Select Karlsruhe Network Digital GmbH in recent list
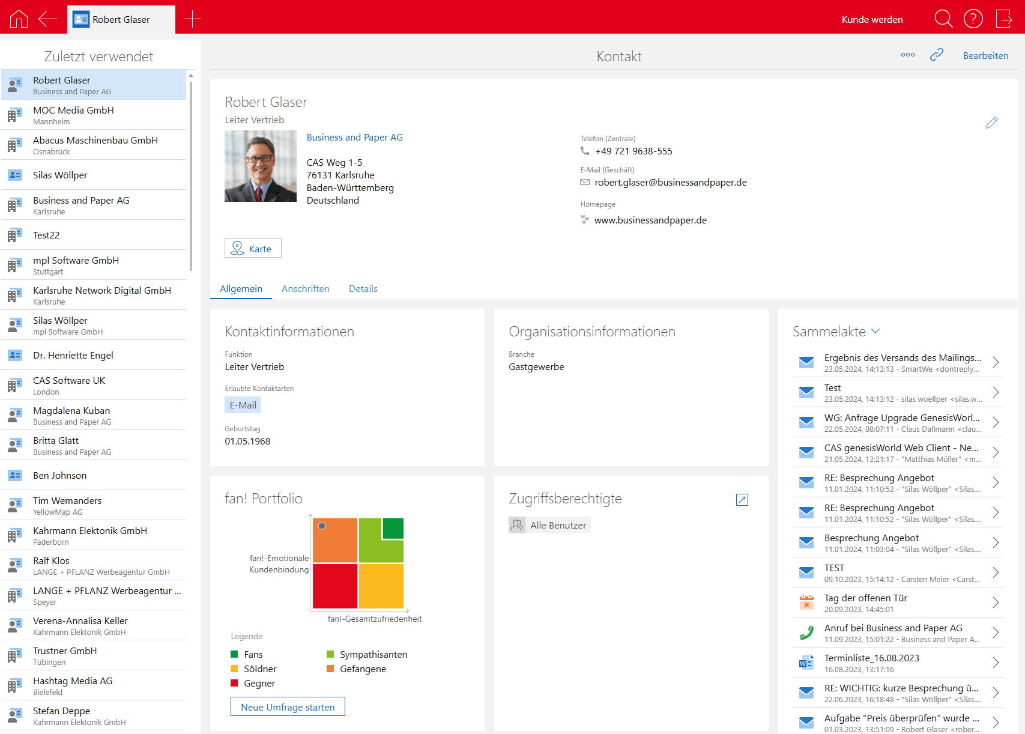 click(94, 295)
